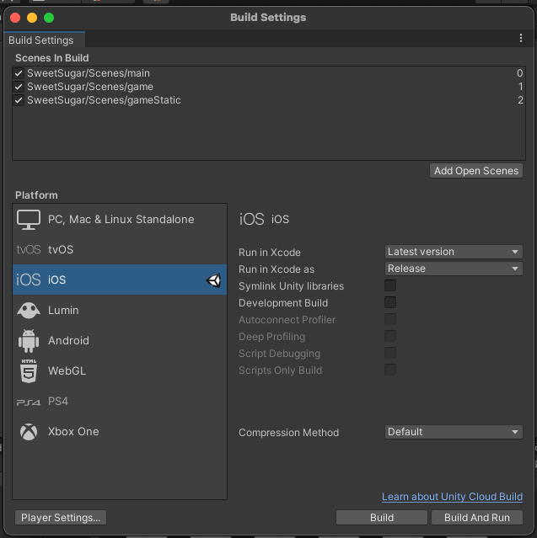Uncheck the SweetSugar/Scenes/gameStatic scene checkbox
537x538 pixels.
(19, 100)
